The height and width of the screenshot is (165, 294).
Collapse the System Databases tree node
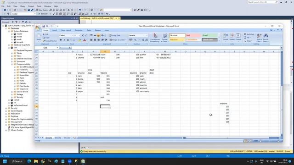pos(9,31)
